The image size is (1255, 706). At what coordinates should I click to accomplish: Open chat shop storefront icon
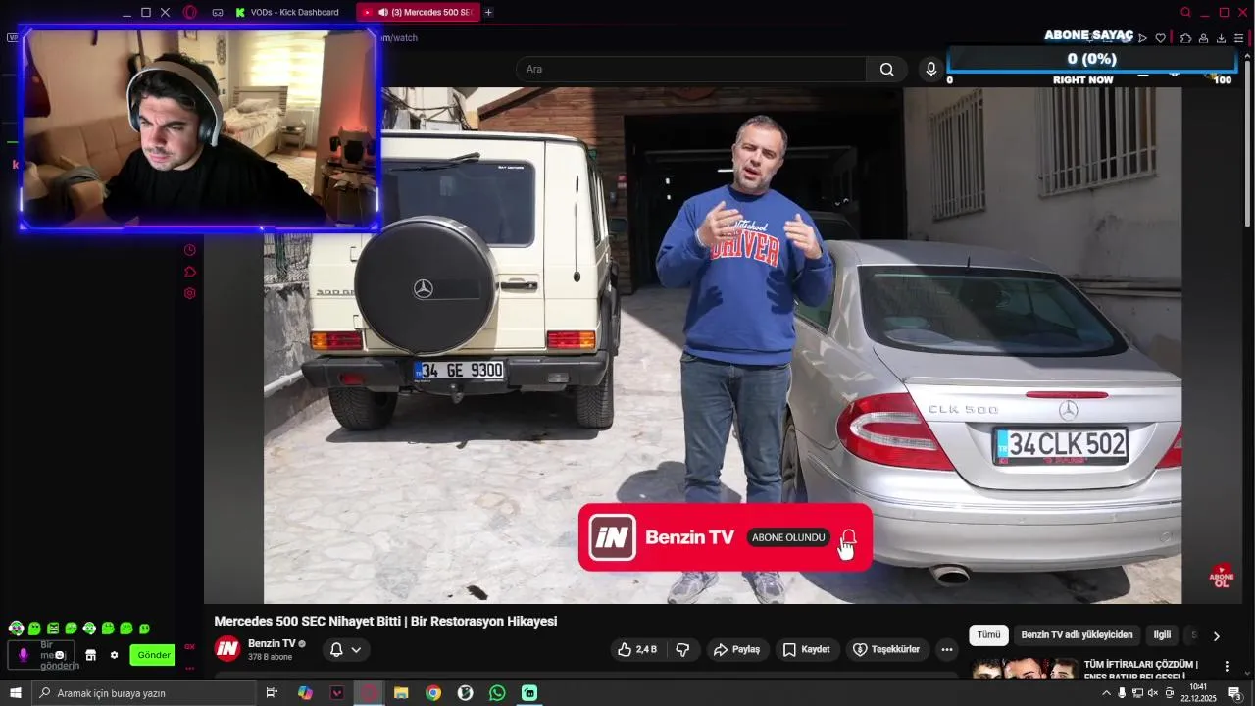tap(90, 655)
